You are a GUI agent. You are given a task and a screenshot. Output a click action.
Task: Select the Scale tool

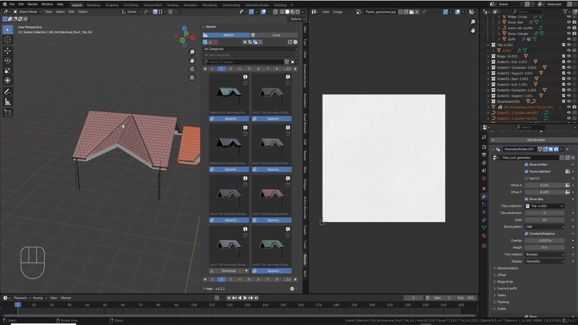8,71
